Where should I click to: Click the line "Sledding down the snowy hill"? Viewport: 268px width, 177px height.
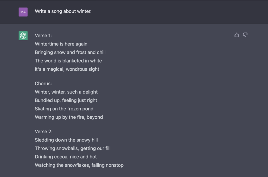[66, 140]
